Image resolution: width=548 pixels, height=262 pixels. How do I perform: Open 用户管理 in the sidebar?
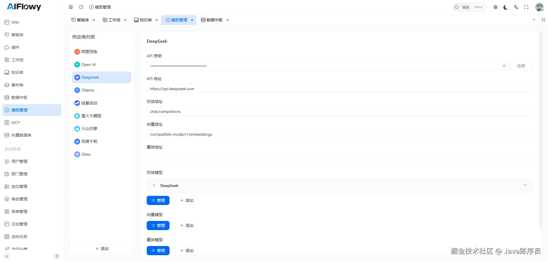pyautogui.click(x=32, y=161)
